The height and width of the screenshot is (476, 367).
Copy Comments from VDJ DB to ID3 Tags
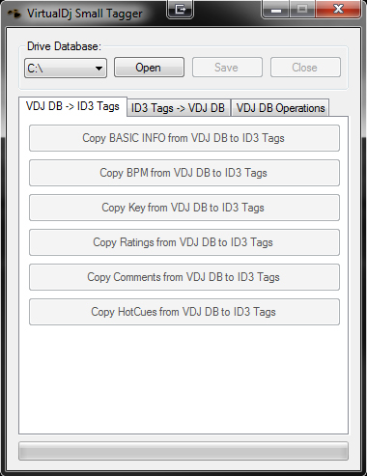184,277
